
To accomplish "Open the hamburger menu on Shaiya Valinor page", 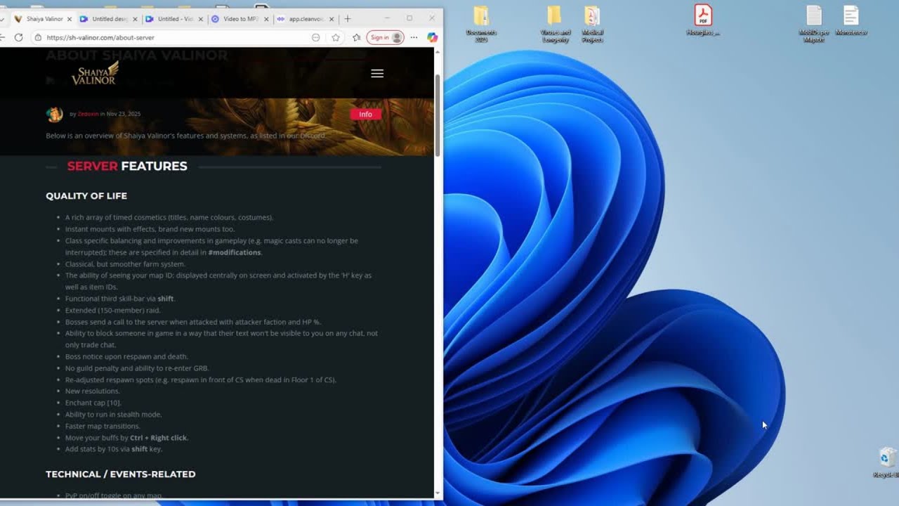I will coord(377,73).
